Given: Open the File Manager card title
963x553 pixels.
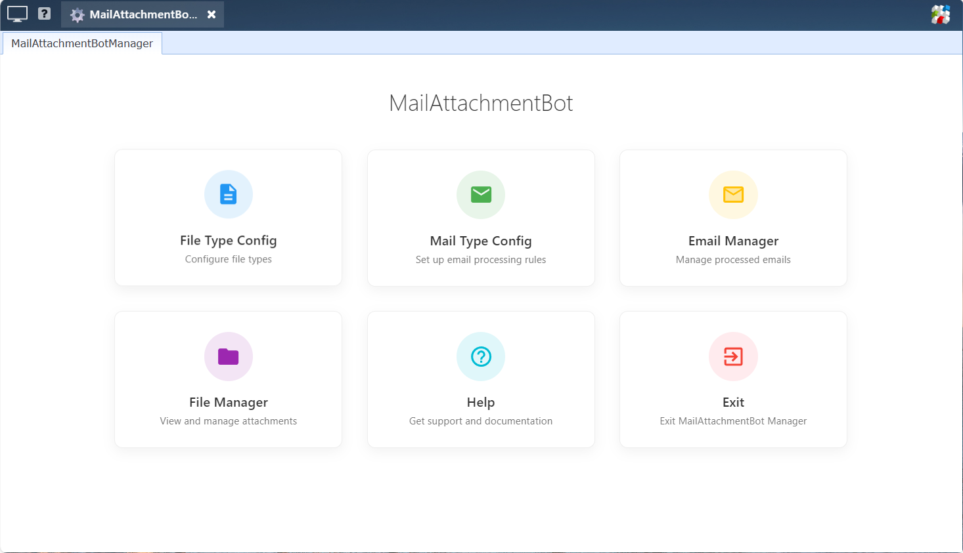Looking at the screenshot, I should pyautogui.click(x=228, y=403).
